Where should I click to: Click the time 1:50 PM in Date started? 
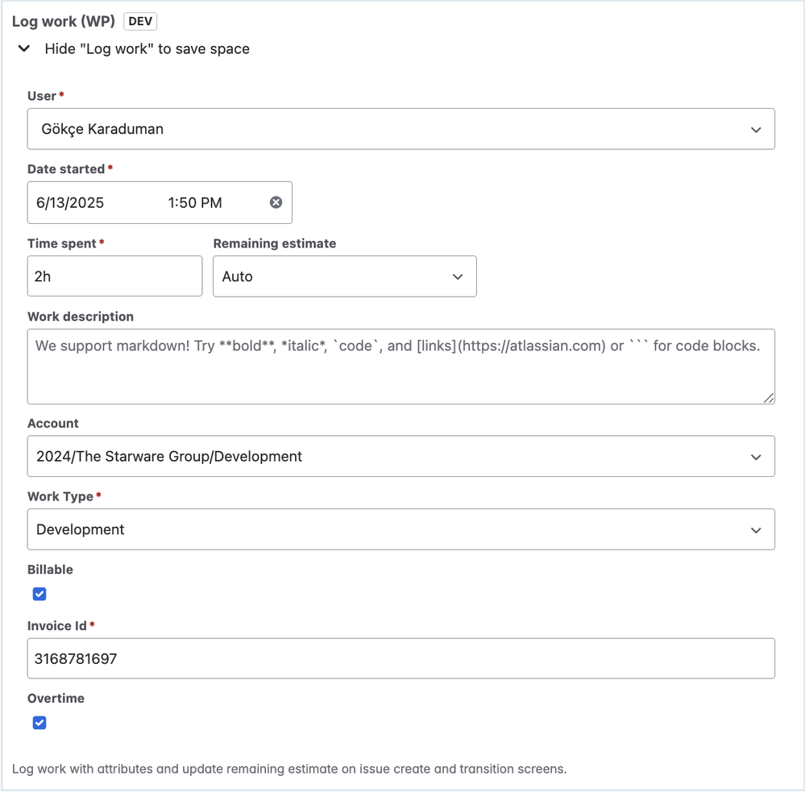tap(195, 203)
